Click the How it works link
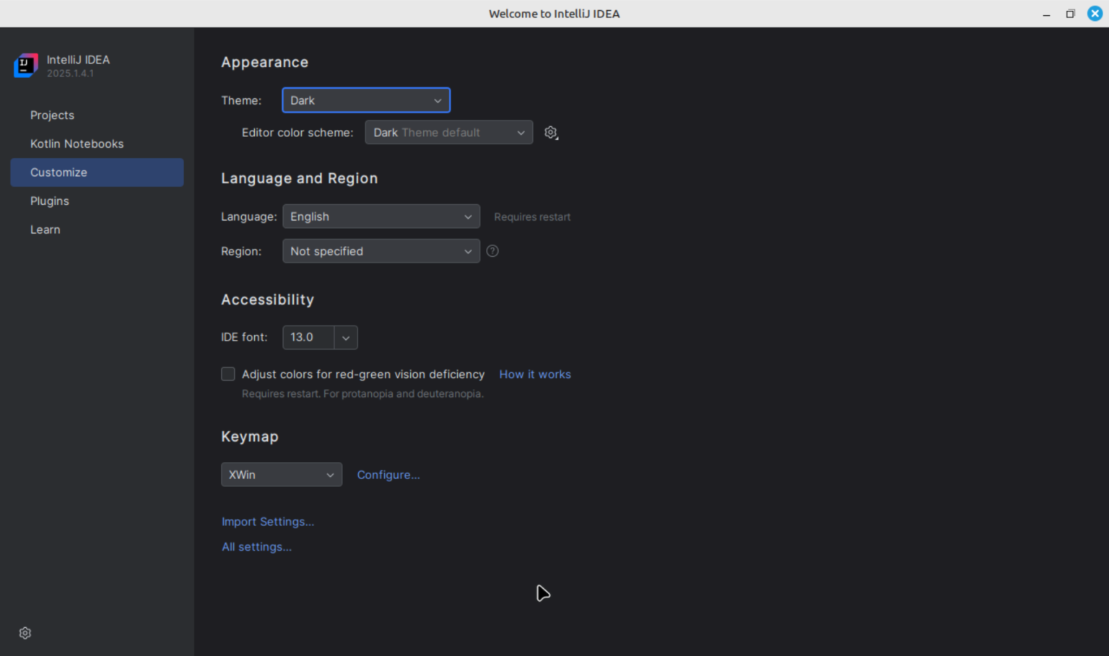The width and height of the screenshot is (1109, 656). point(534,374)
